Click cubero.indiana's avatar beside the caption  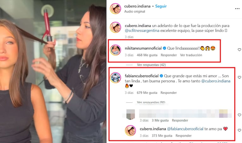tap(115, 27)
